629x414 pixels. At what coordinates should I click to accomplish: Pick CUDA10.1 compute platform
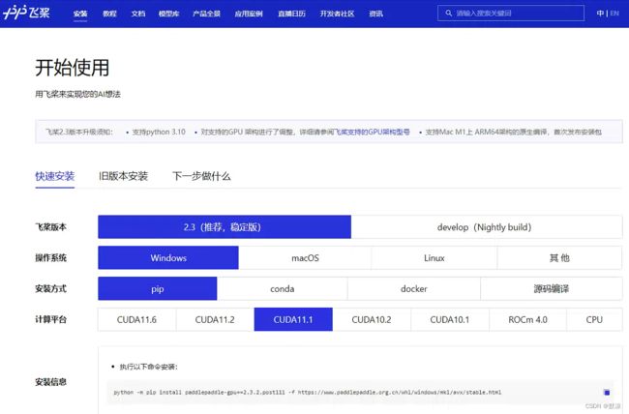450,320
